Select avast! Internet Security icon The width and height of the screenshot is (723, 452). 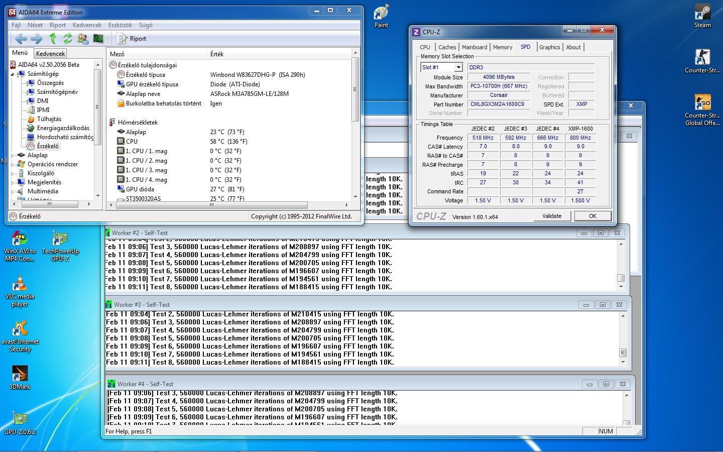(20, 337)
